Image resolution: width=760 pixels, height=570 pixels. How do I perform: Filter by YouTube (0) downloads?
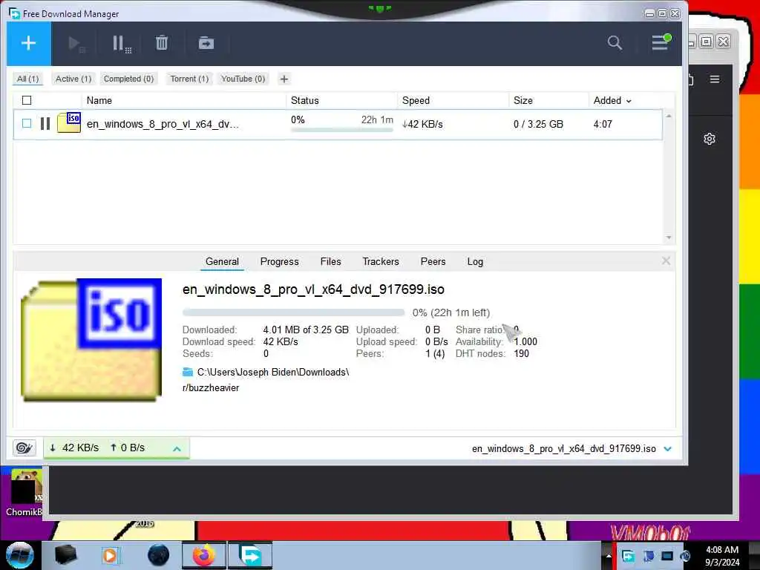click(x=243, y=79)
